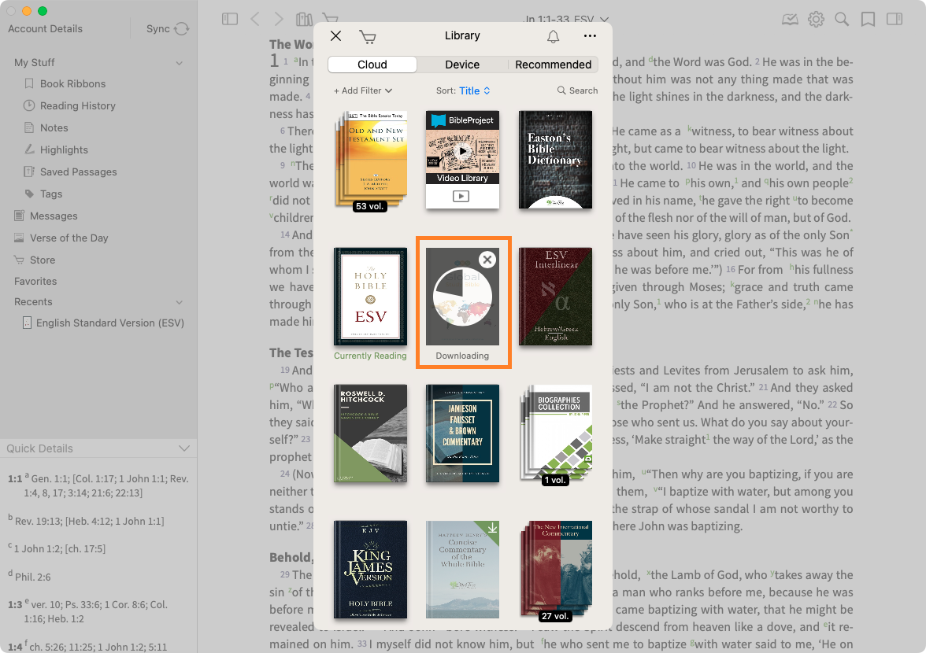The height and width of the screenshot is (653, 926).
Task: Open settings gear in top toolbar
Action: pos(816,20)
